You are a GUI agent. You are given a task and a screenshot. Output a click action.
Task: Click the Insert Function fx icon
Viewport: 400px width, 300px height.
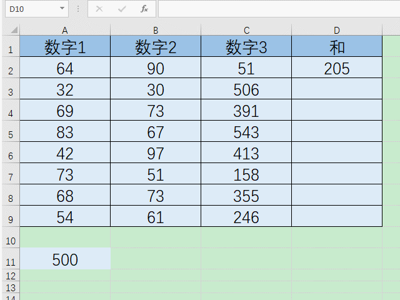coord(144,9)
